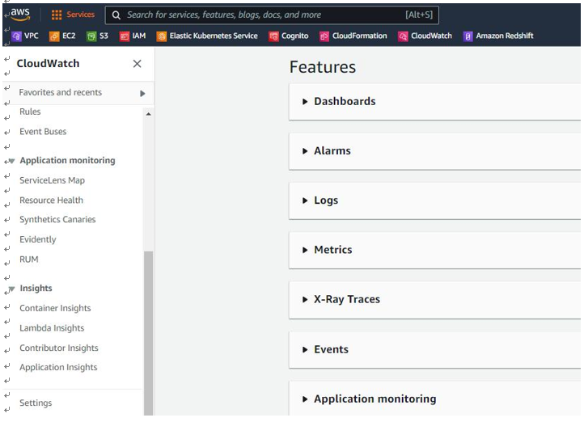This screenshot has width=584, height=422.
Task: Open CloudWatch Settings
Action: (x=36, y=403)
